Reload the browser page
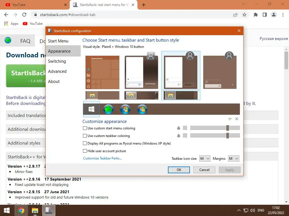Viewport: 289px width, 216px height. click(24, 15)
